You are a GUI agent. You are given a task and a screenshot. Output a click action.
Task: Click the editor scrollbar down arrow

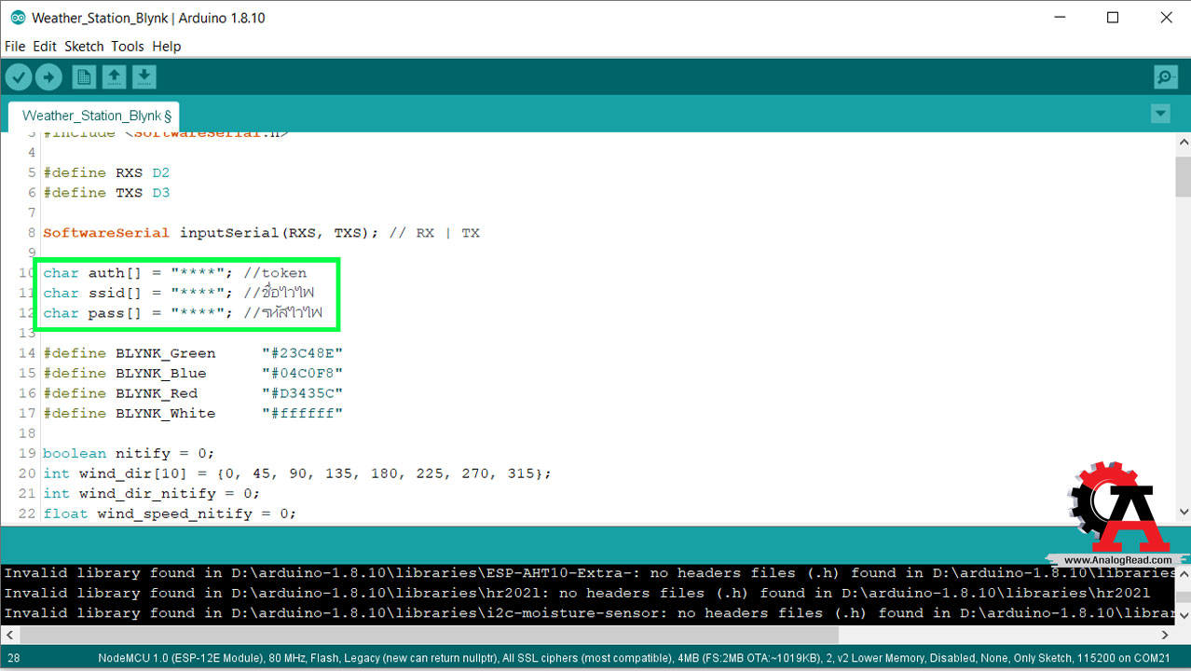[1183, 512]
